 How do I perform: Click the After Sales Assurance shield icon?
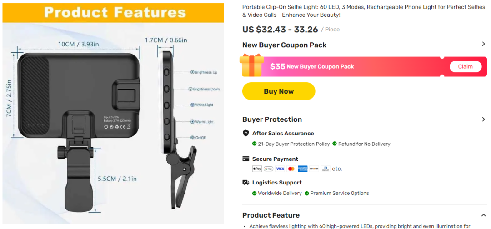point(246,133)
